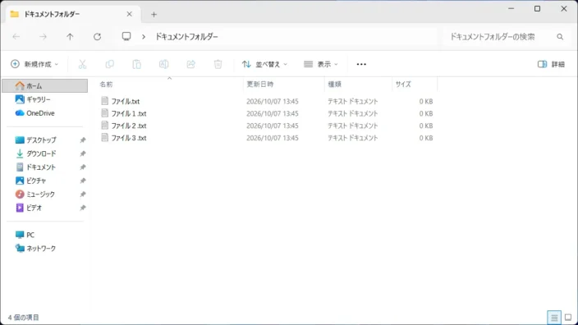Click the 0 KB size of ファイル 1 .txt
Screen dimensions: 578x325
tap(426, 113)
